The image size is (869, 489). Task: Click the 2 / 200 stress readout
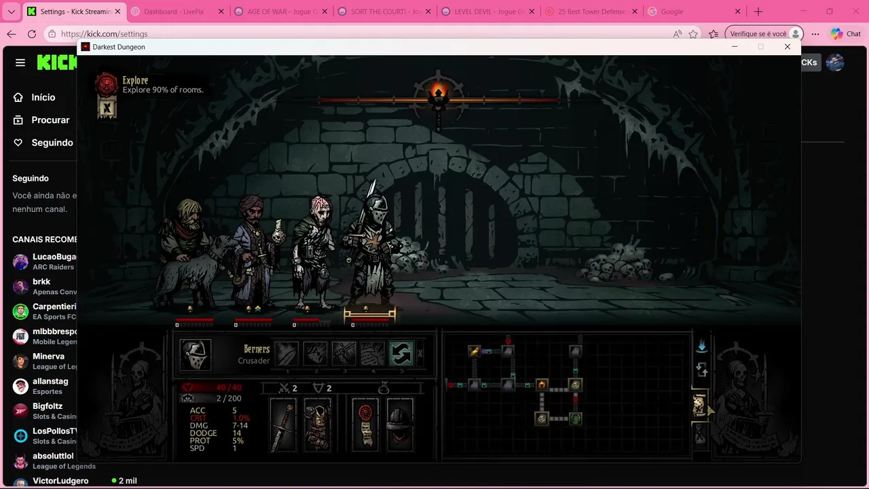pos(229,399)
